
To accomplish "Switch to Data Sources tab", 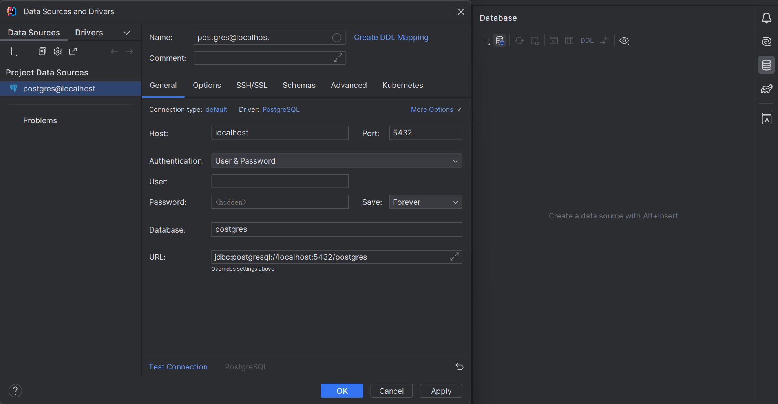I will tap(34, 33).
